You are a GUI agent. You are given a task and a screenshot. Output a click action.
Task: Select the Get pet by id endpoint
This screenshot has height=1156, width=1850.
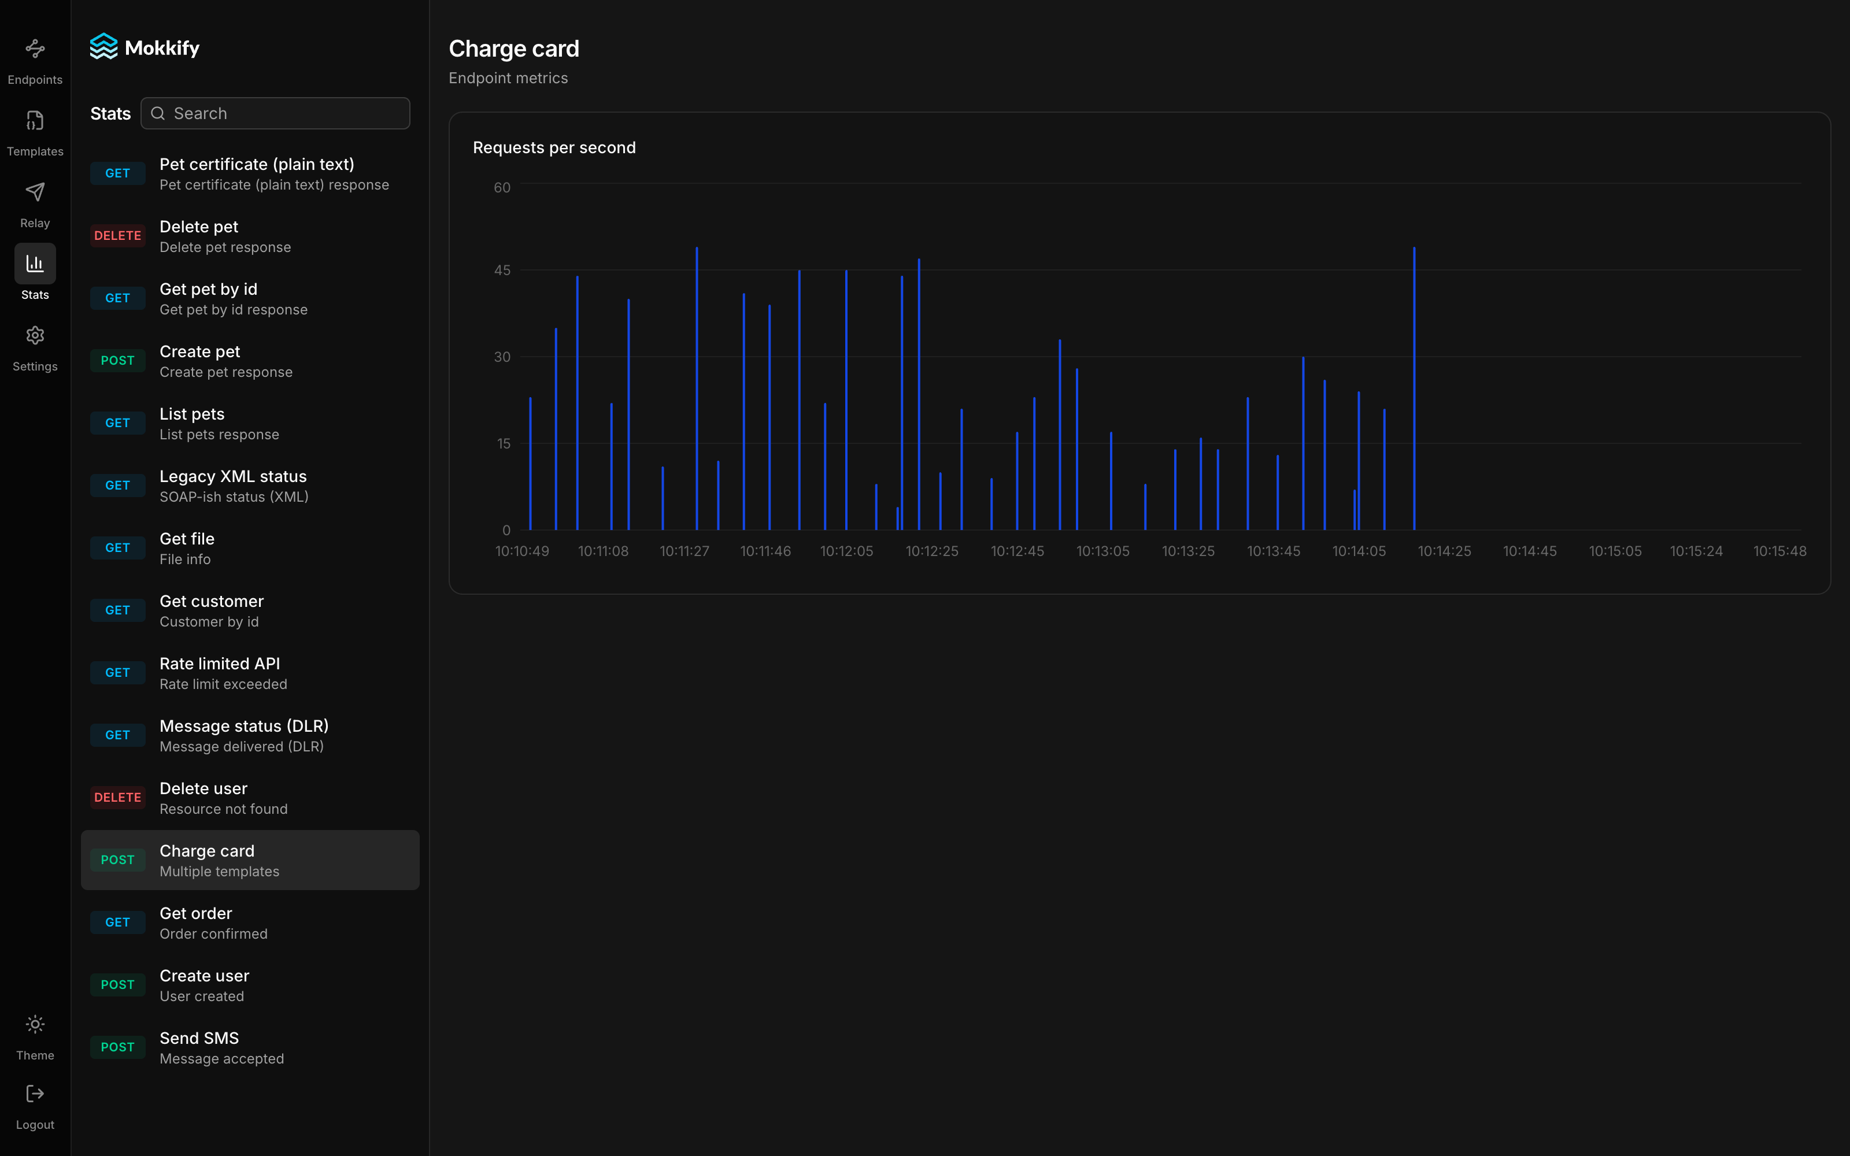tap(250, 299)
